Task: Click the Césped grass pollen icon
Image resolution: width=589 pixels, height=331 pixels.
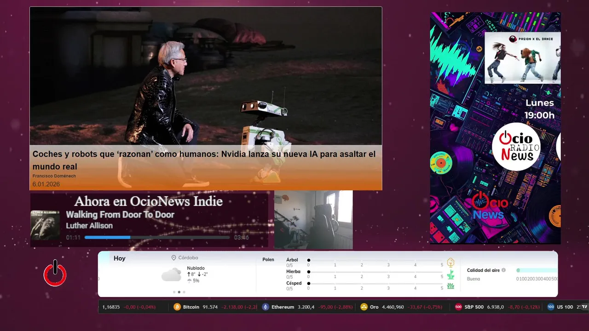Action: coord(450,286)
